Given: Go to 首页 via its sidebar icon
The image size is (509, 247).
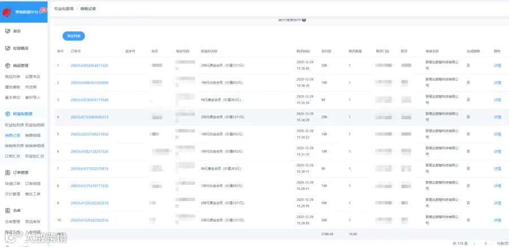Looking at the screenshot, I should tap(8, 31).
